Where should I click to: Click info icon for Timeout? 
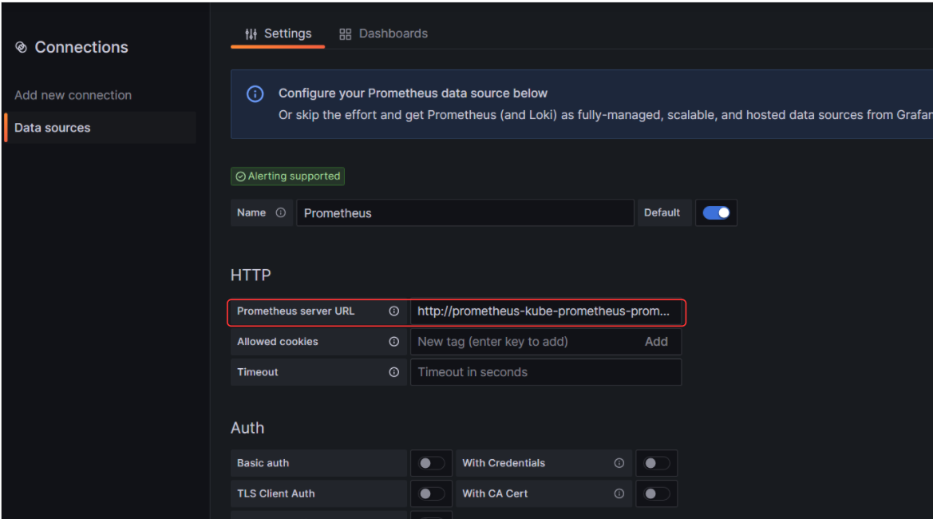[x=394, y=372]
